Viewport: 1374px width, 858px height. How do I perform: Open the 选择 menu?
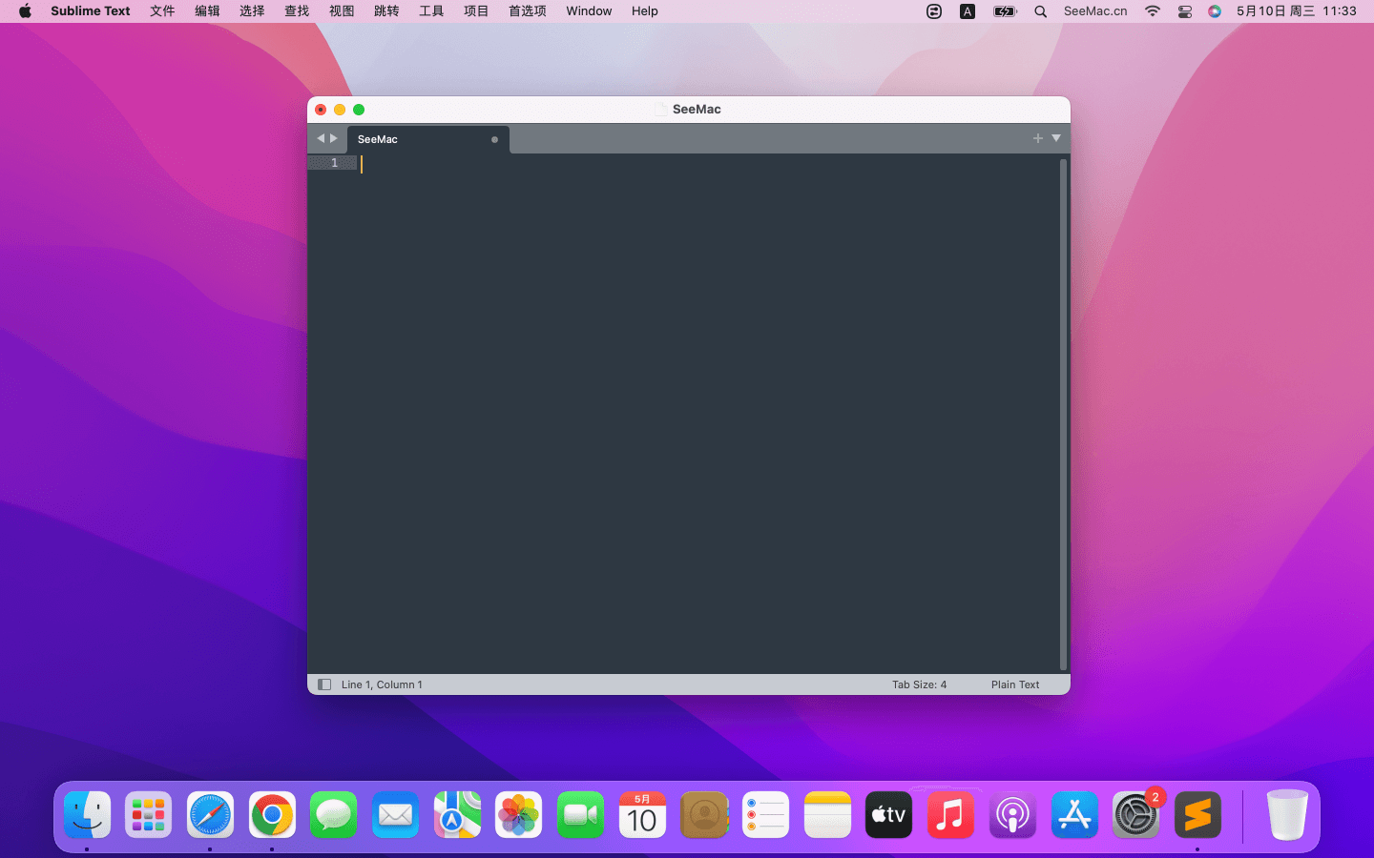pyautogui.click(x=252, y=11)
